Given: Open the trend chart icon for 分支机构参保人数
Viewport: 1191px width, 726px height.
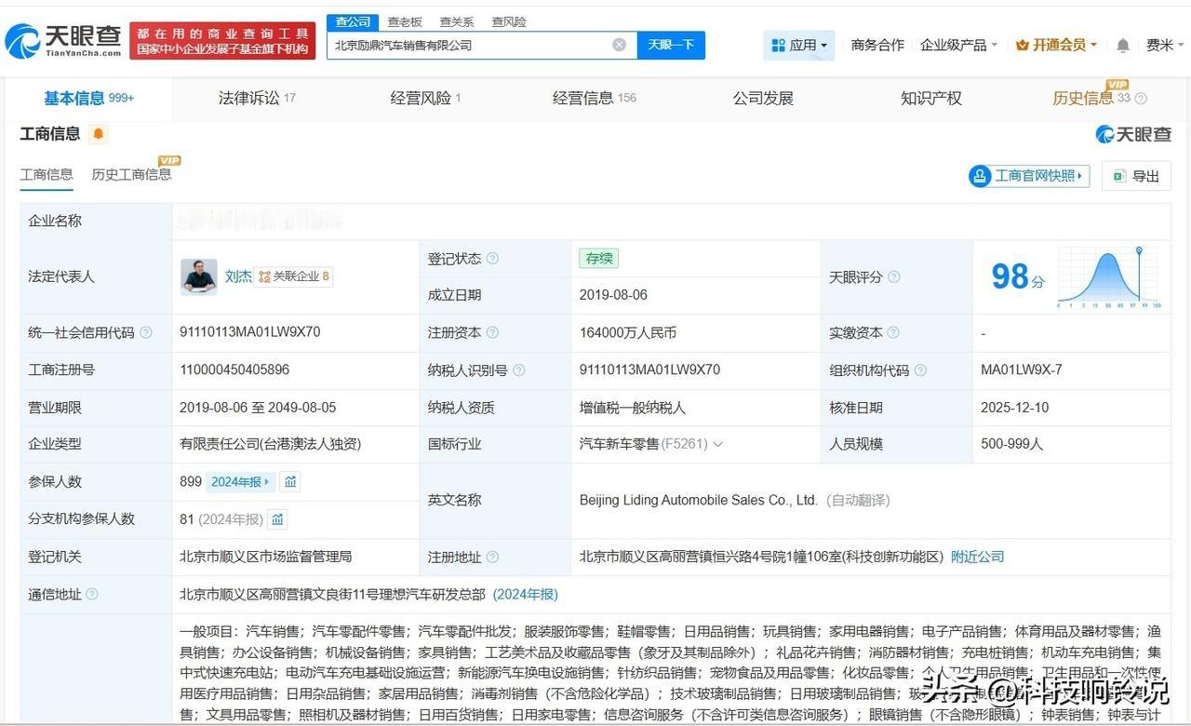Looking at the screenshot, I should tap(277, 518).
